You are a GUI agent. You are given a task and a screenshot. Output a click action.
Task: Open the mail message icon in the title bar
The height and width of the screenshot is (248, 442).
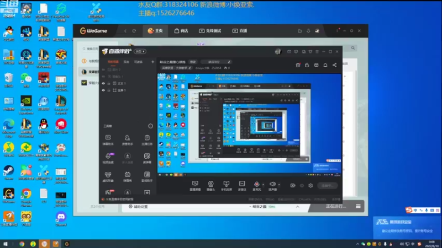click(289, 52)
